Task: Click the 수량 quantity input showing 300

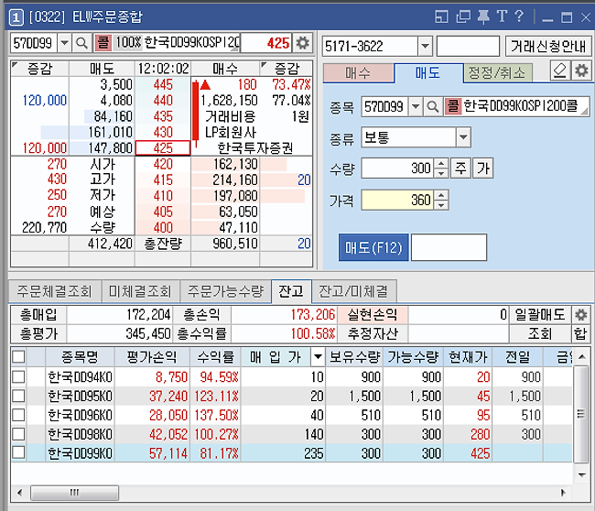Action: (x=398, y=169)
